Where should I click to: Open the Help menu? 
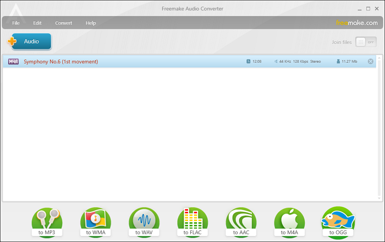(91, 23)
